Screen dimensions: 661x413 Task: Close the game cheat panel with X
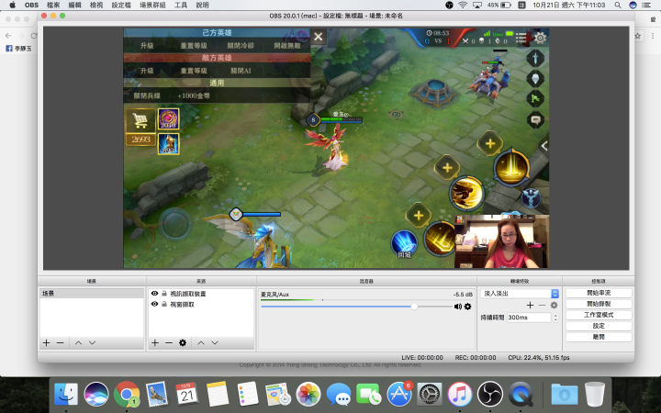coord(319,37)
